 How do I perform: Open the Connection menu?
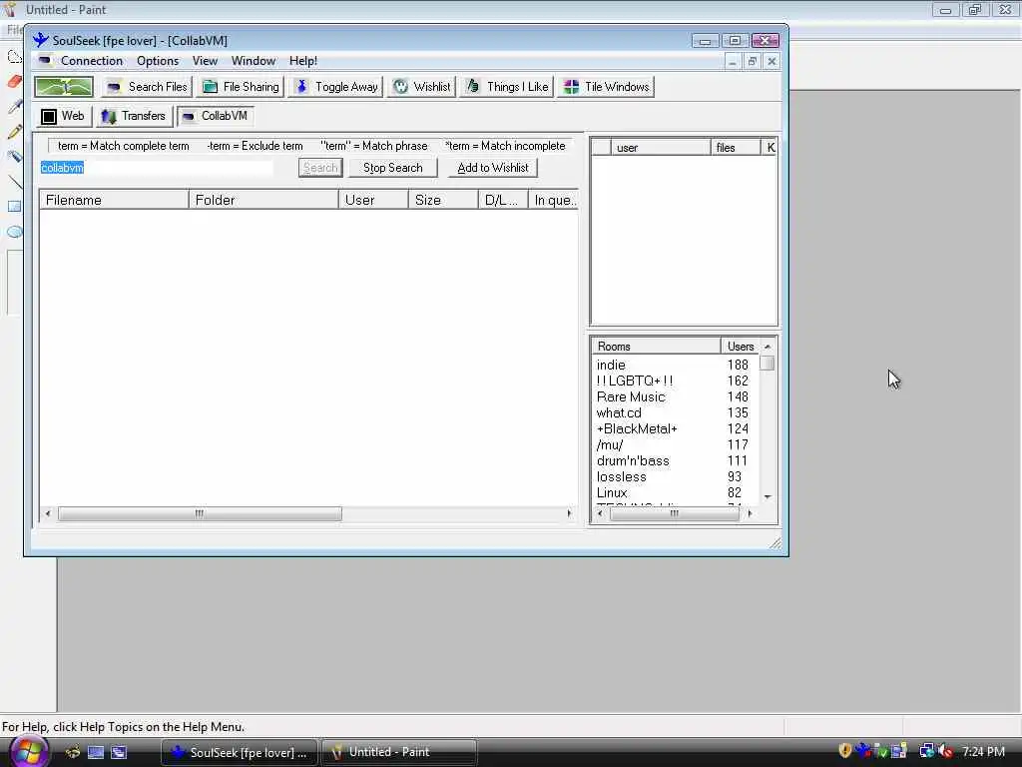pos(91,61)
